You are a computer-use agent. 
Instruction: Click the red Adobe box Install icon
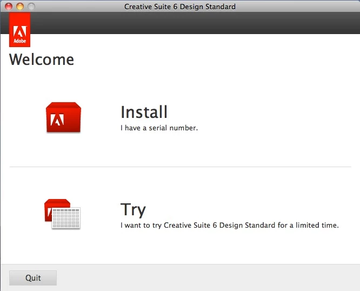63,117
